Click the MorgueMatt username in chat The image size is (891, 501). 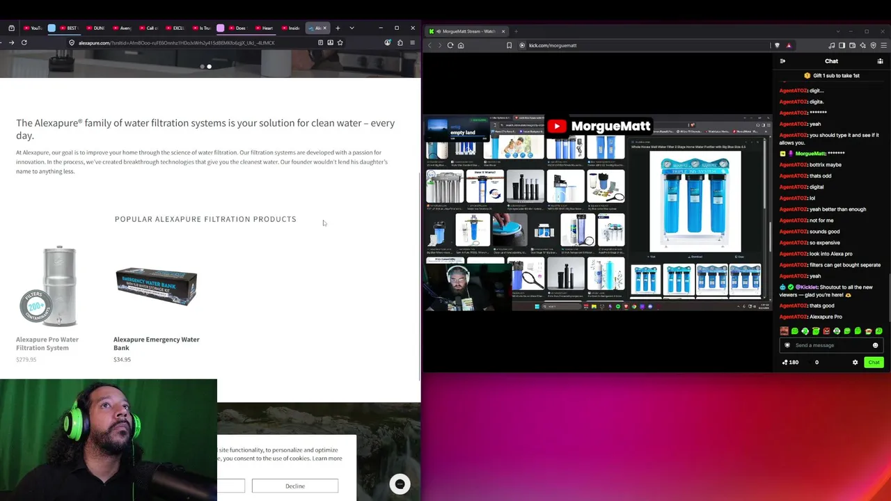[810, 153]
